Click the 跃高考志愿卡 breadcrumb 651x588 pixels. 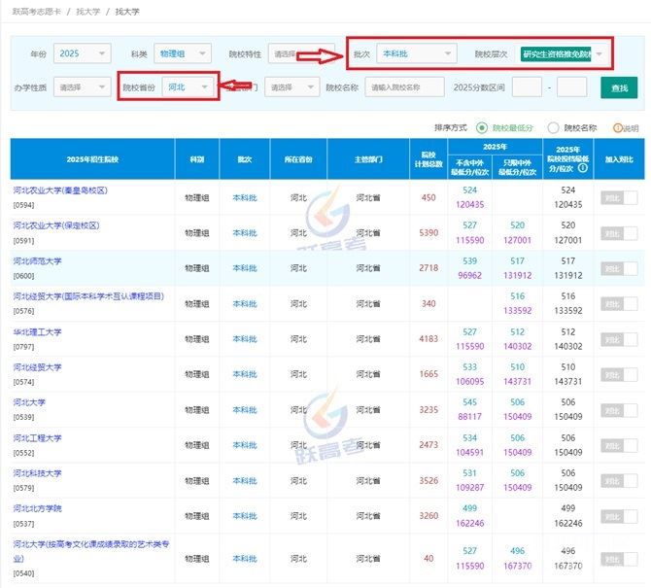[37, 12]
